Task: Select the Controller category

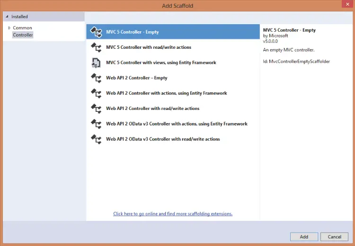Action: [23, 35]
